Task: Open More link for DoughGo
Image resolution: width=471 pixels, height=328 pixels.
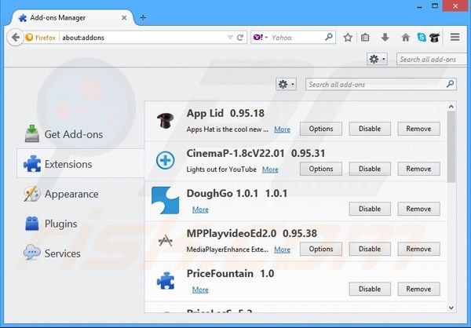Action: coord(200,210)
